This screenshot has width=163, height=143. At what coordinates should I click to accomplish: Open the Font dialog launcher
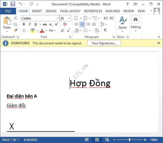point(70,37)
